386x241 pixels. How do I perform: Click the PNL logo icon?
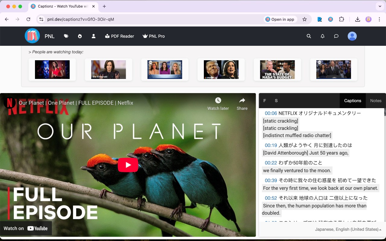tap(32, 36)
